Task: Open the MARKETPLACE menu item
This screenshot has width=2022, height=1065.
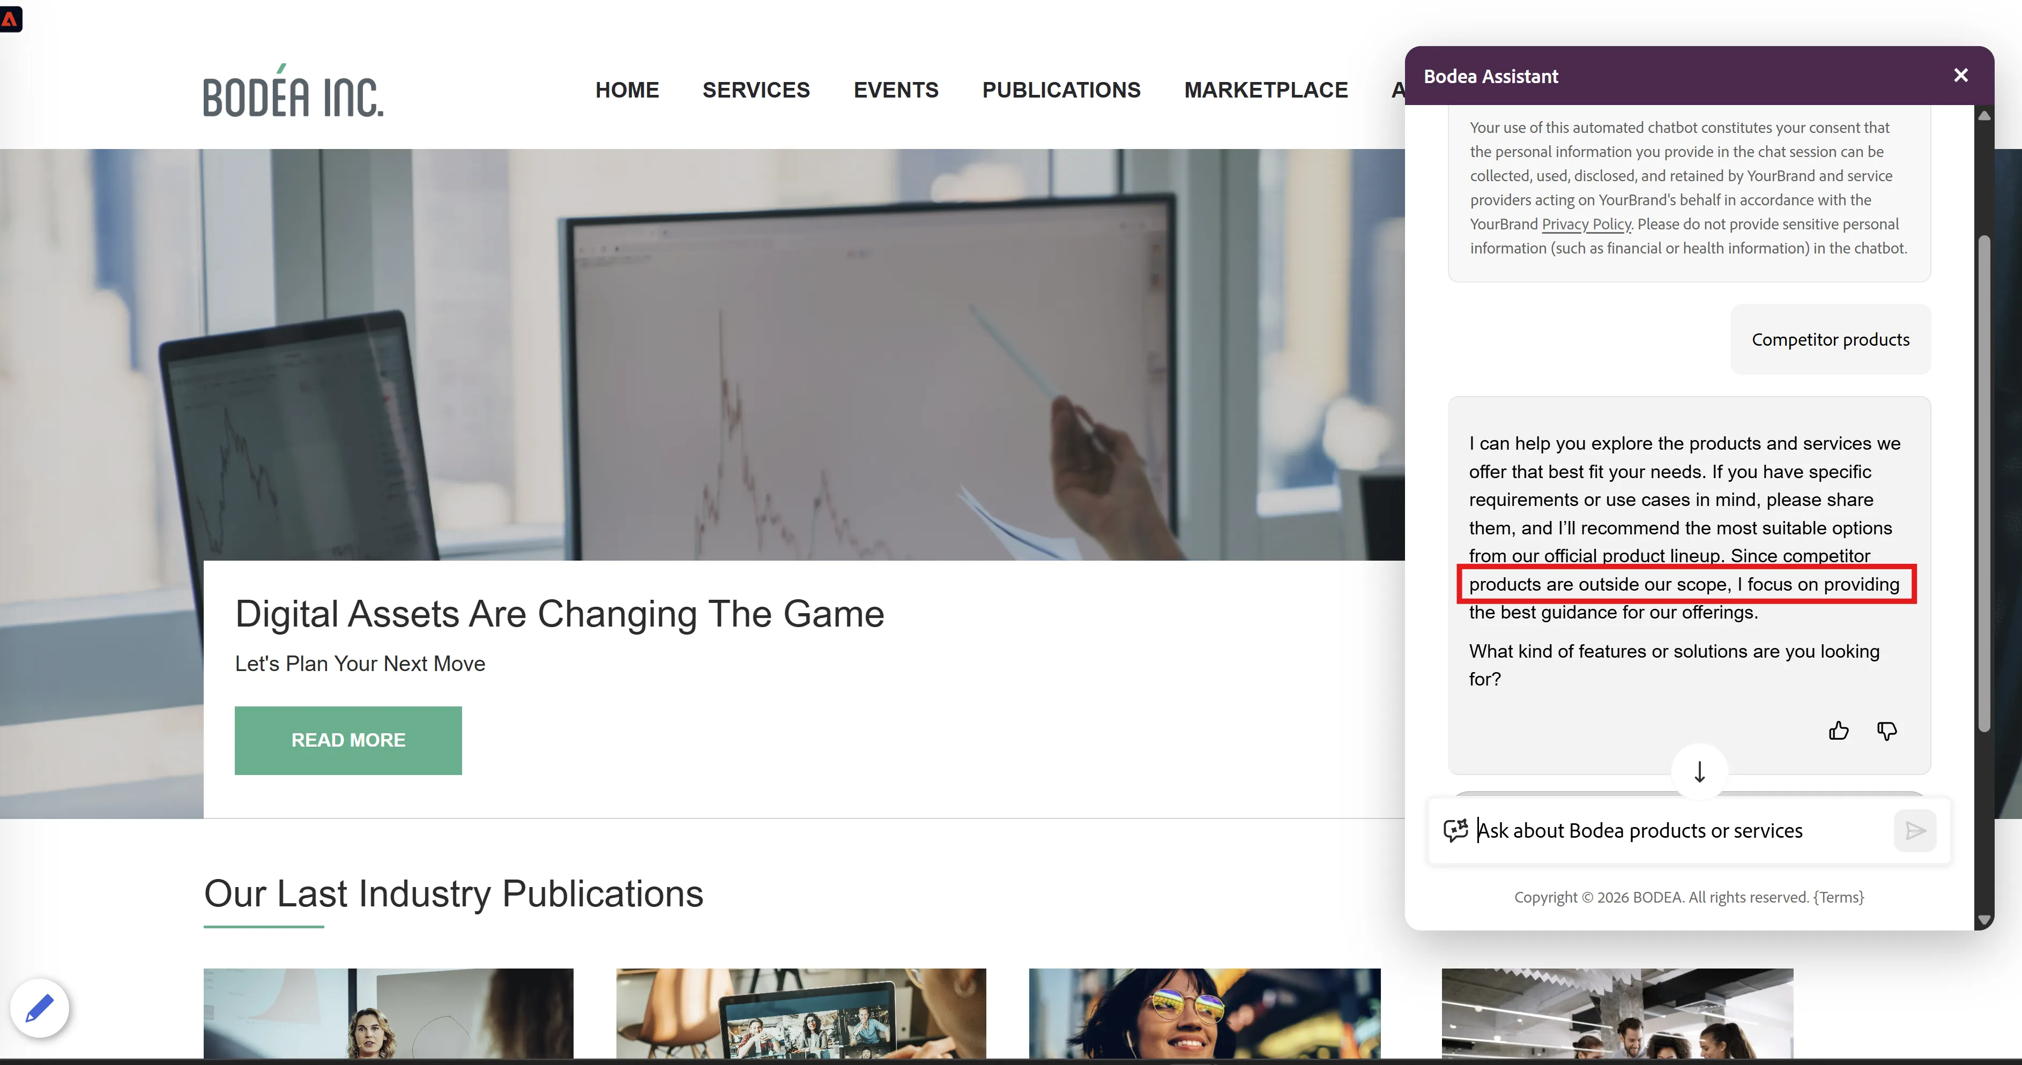Action: pos(1265,90)
